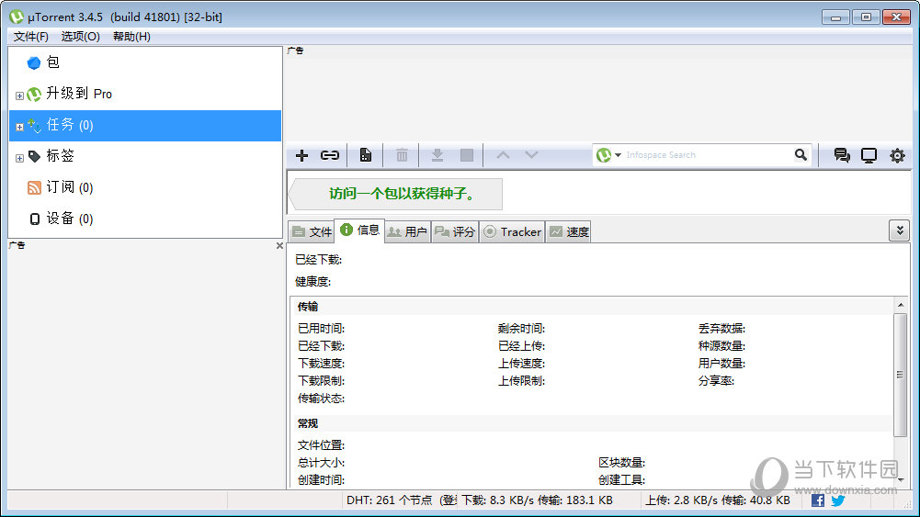Click Add Torrent from URL link icon

tap(330, 155)
